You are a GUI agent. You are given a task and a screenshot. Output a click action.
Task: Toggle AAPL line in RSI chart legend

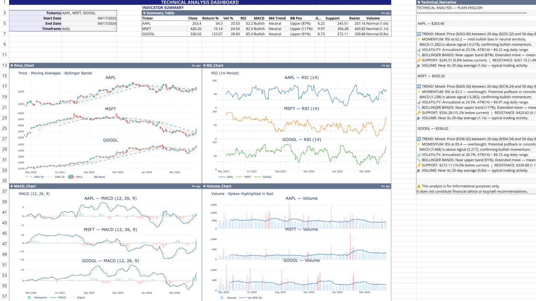226,177
